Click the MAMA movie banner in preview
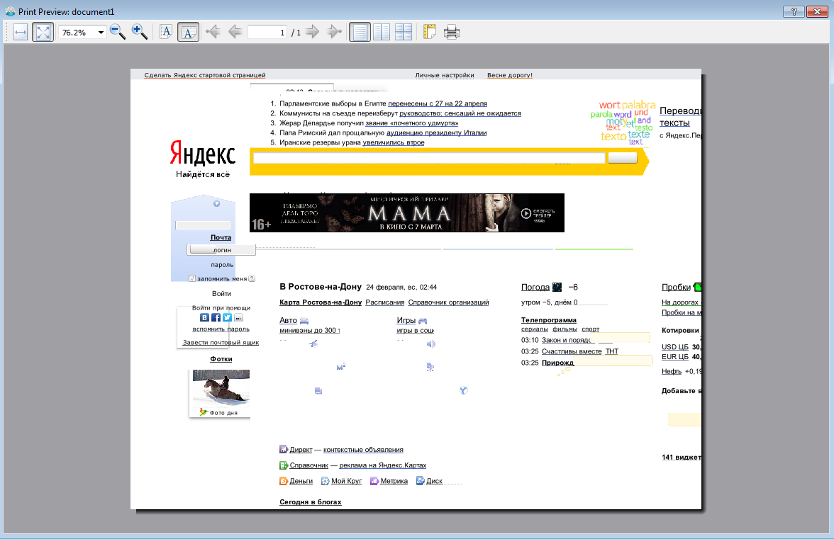This screenshot has height=539, width=834. click(x=407, y=212)
